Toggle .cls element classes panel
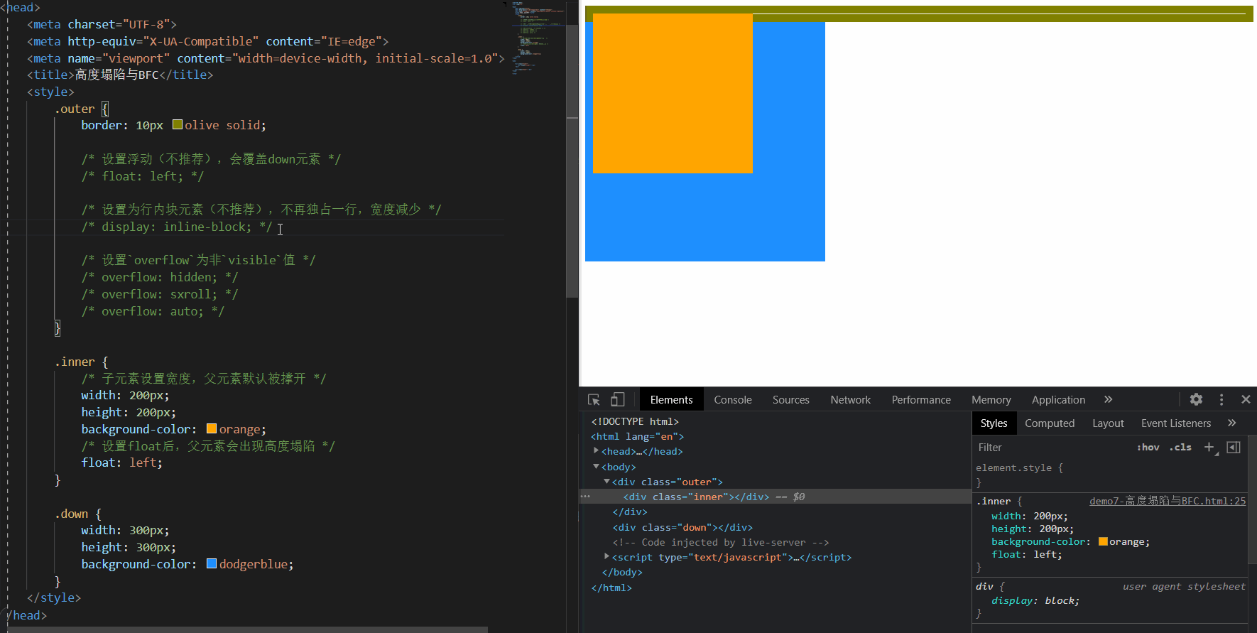This screenshot has width=1257, height=633. (1180, 447)
